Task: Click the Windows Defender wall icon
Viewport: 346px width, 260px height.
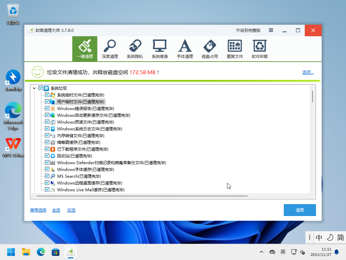Action: pos(52,163)
